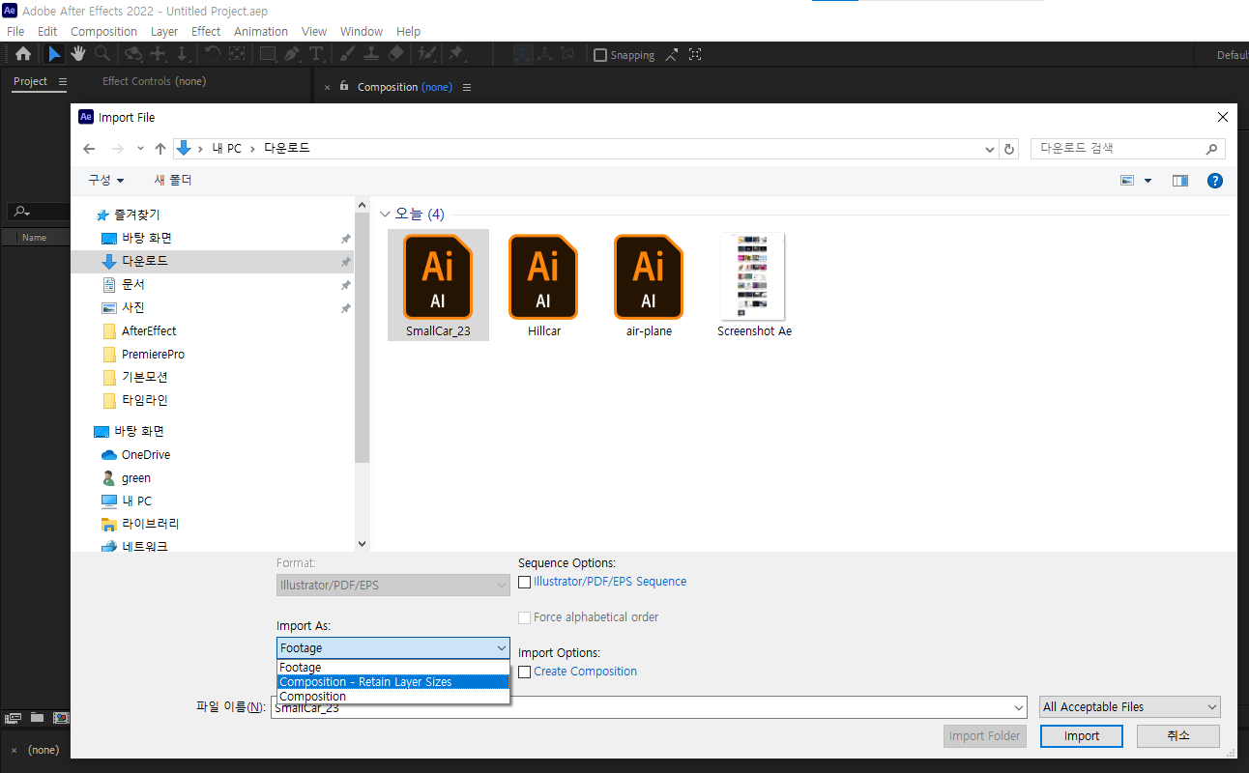The height and width of the screenshot is (773, 1249).
Task: Collapse the 오늘 (4) group
Action: tap(385, 215)
